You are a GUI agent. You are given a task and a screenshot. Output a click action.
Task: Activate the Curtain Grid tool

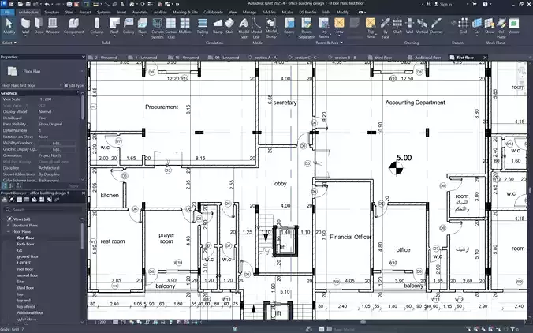(x=171, y=28)
